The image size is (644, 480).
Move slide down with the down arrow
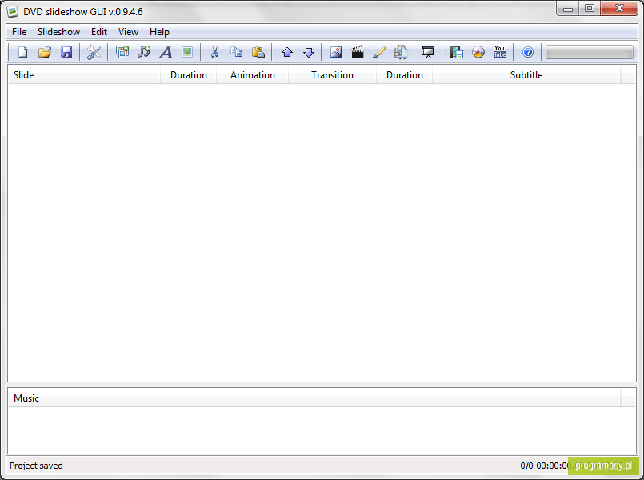pyautogui.click(x=309, y=52)
